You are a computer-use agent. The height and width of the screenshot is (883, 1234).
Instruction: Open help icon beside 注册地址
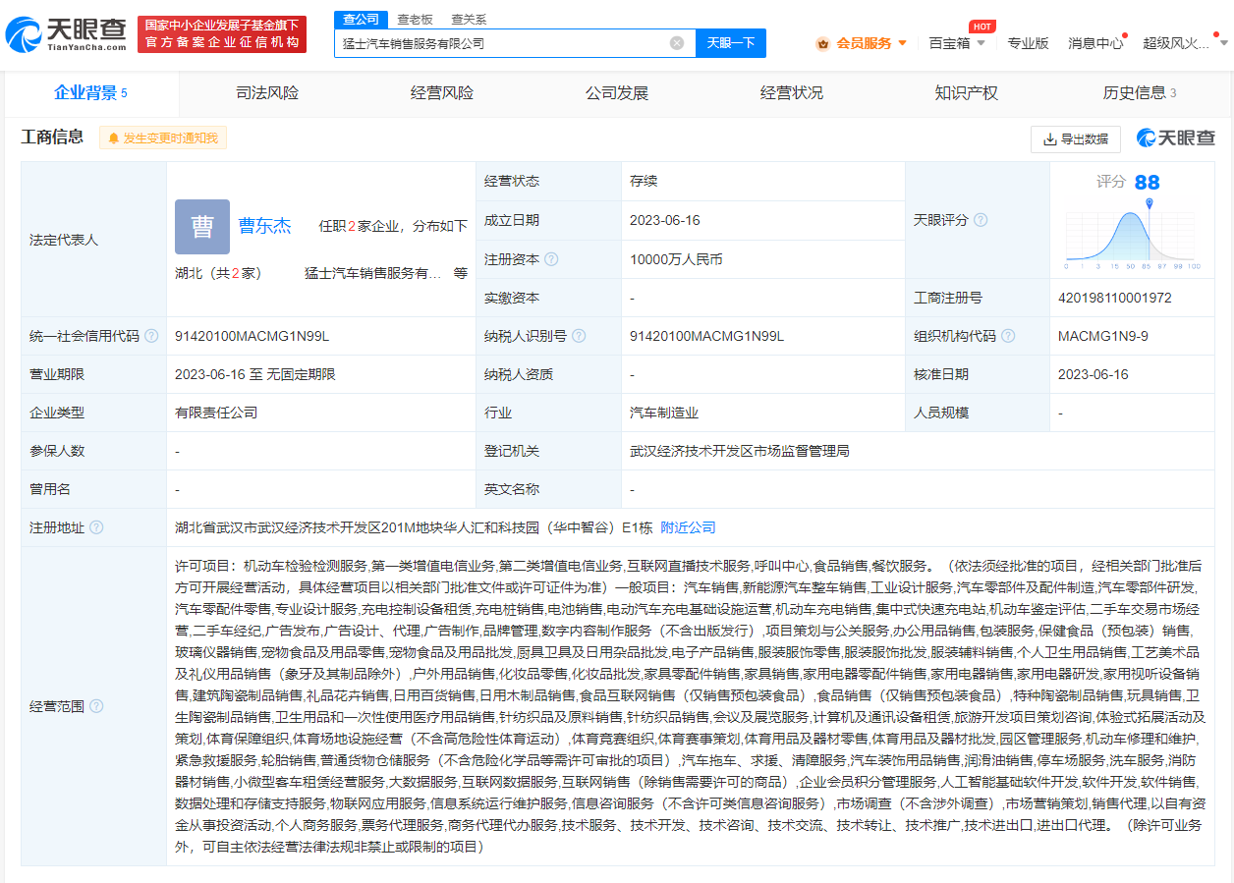pyautogui.click(x=96, y=527)
